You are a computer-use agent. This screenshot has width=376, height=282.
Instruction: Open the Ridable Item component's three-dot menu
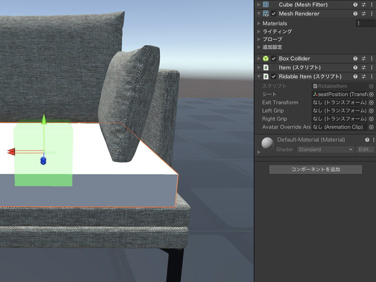[x=371, y=77]
